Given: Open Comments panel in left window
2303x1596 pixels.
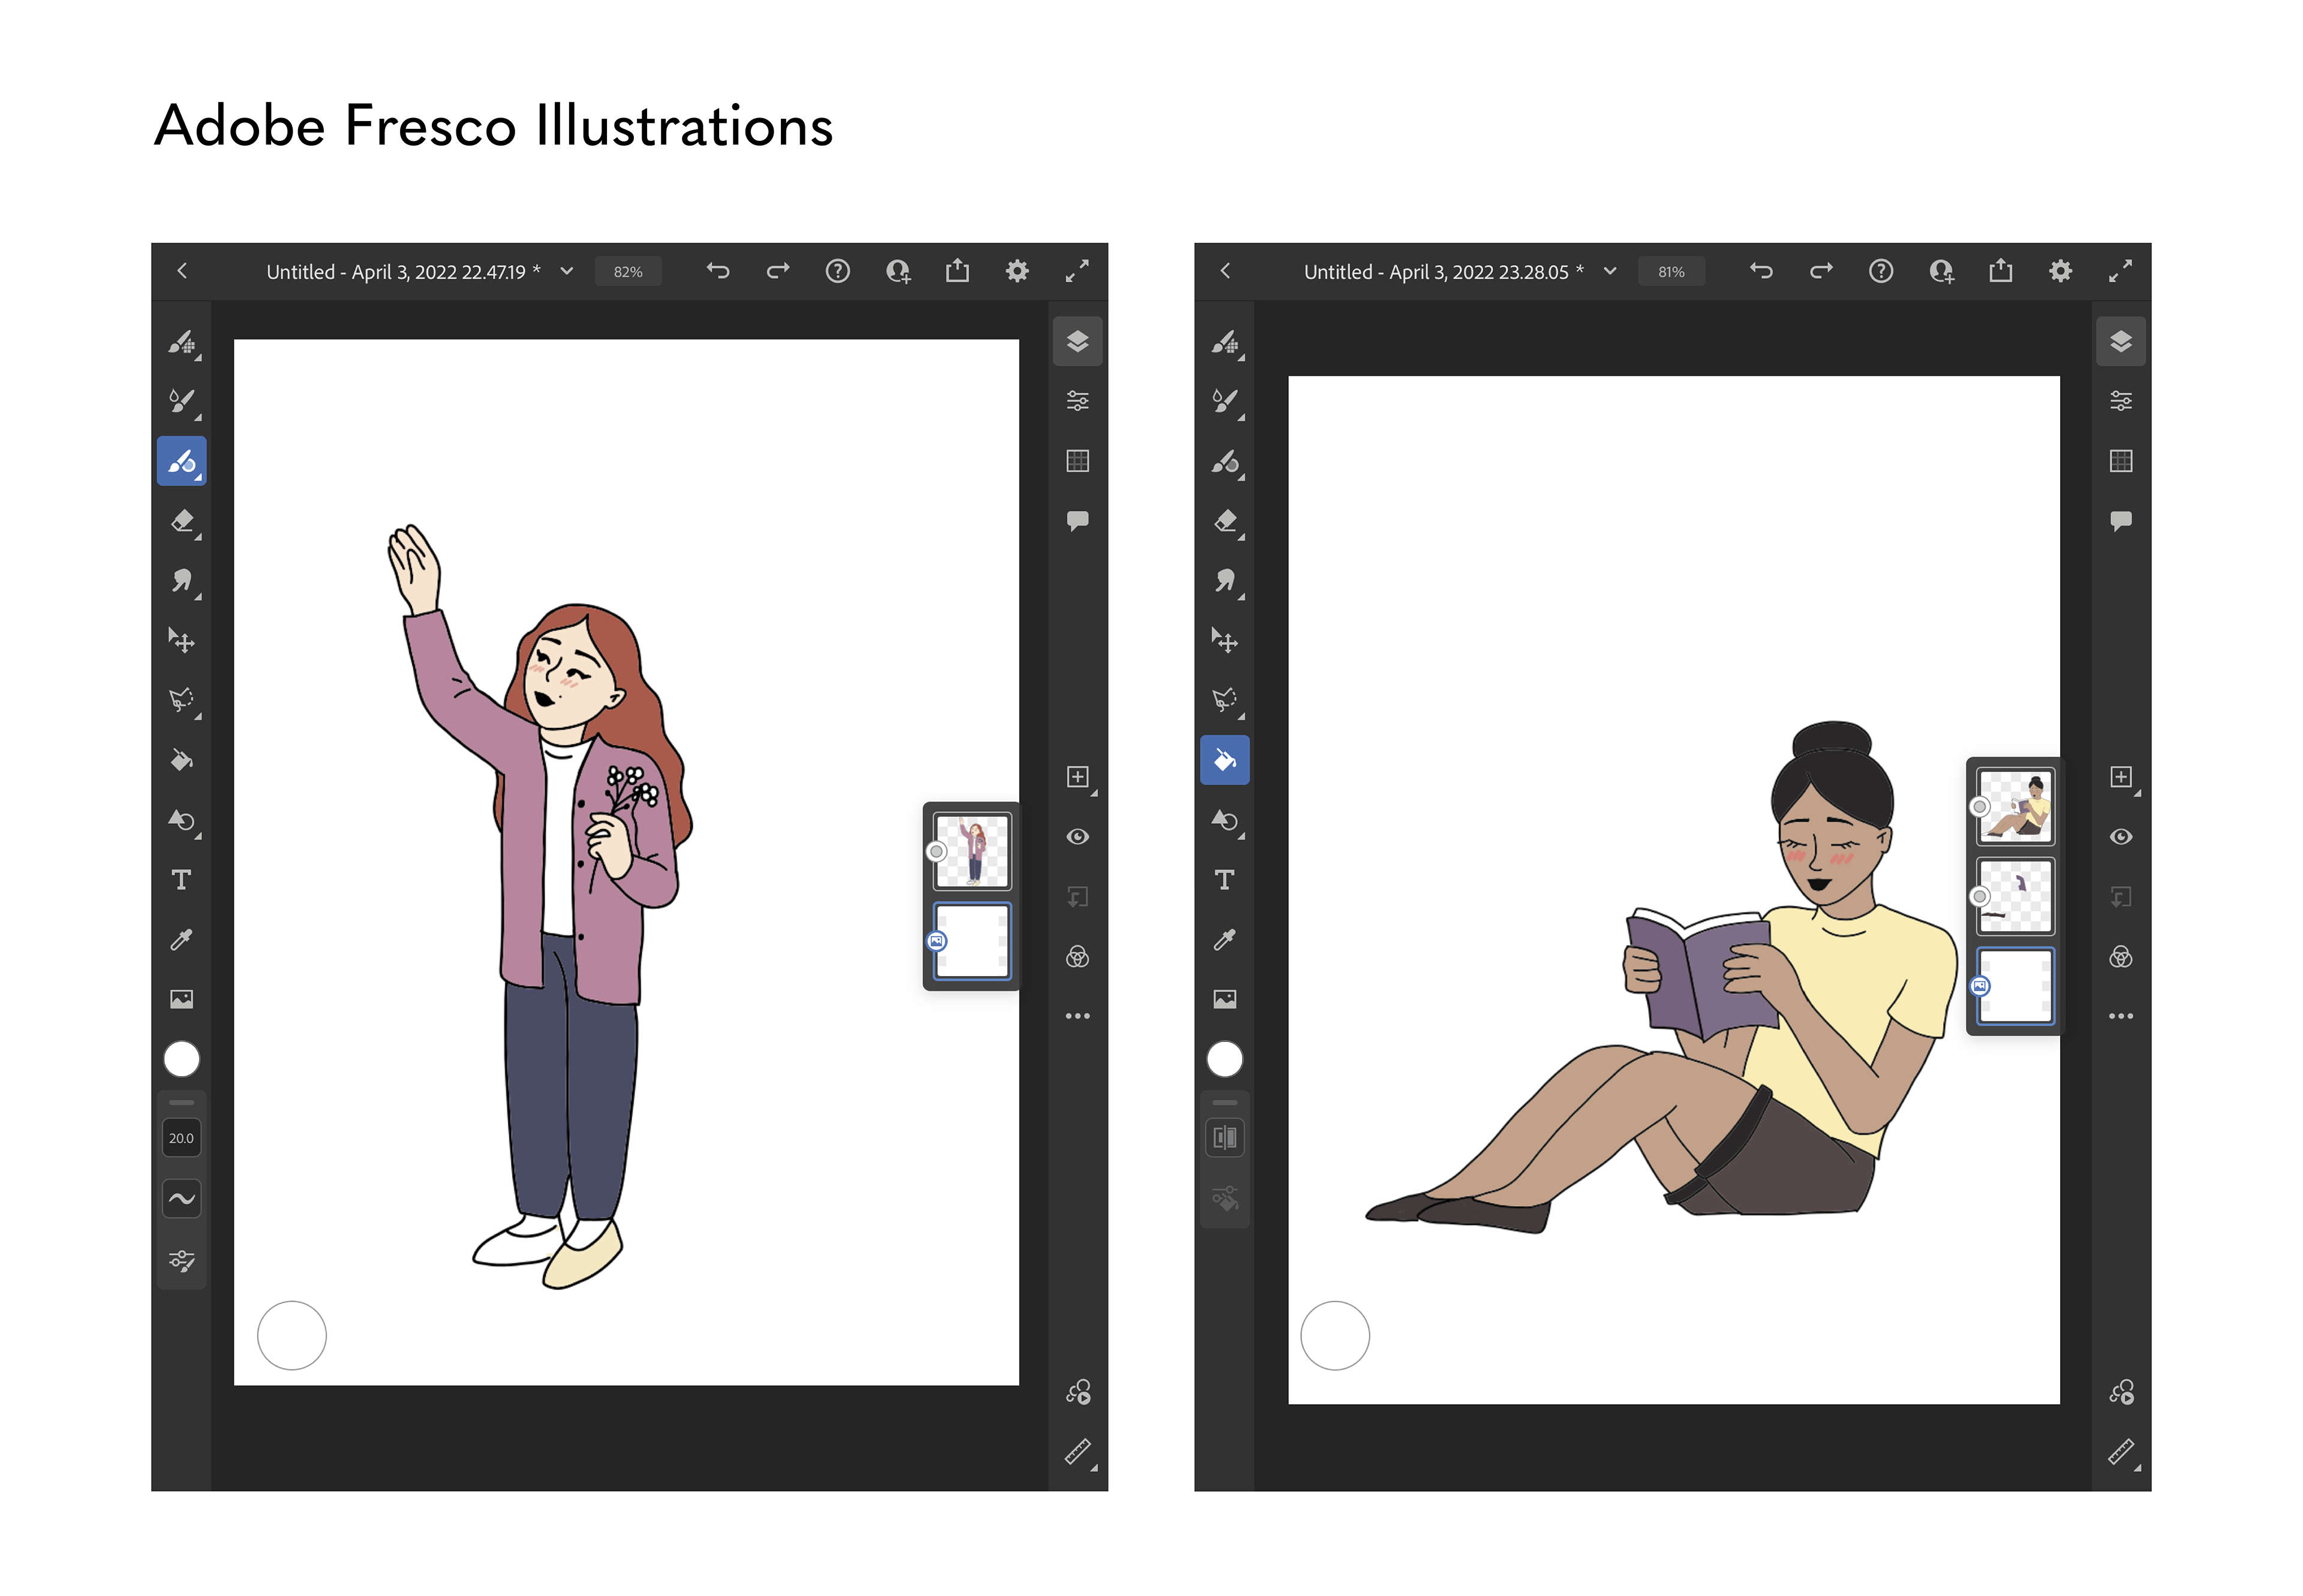Looking at the screenshot, I should coord(1078,521).
